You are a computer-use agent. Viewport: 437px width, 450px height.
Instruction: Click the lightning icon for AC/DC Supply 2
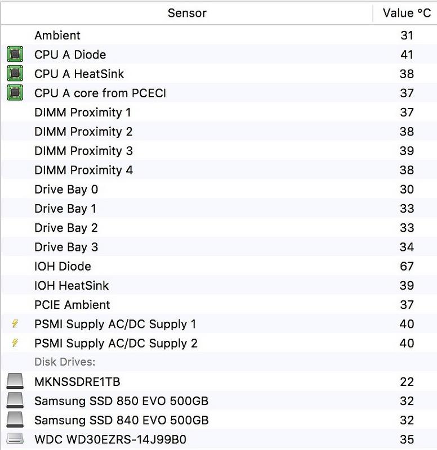(x=15, y=343)
